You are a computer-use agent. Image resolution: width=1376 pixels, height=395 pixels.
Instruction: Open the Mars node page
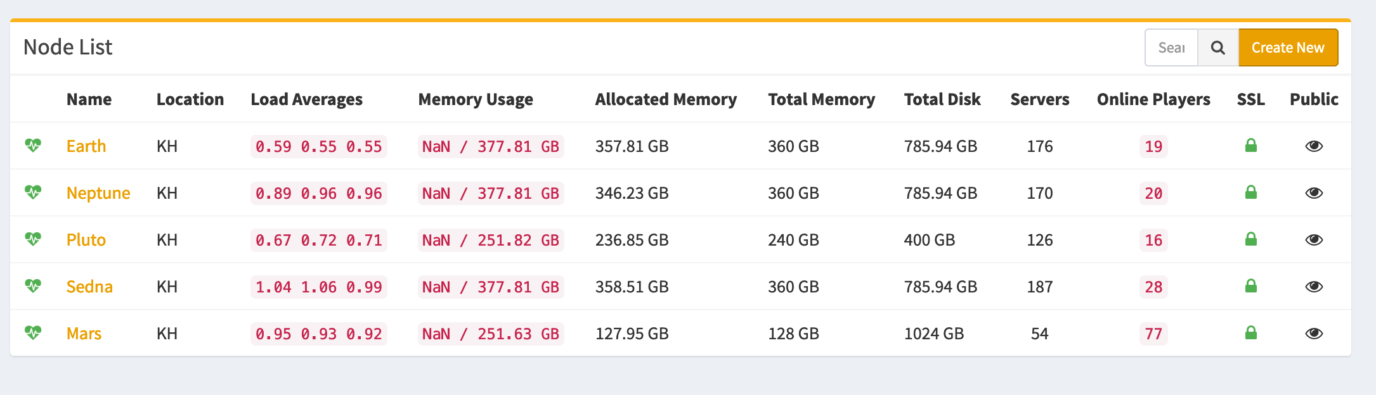click(x=84, y=334)
